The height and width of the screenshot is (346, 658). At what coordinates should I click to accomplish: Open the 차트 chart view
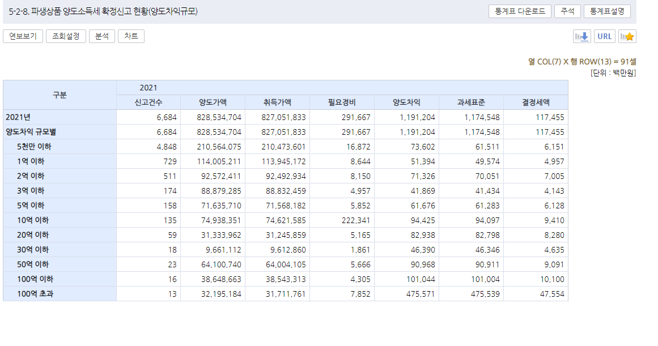(x=131, y=36)
